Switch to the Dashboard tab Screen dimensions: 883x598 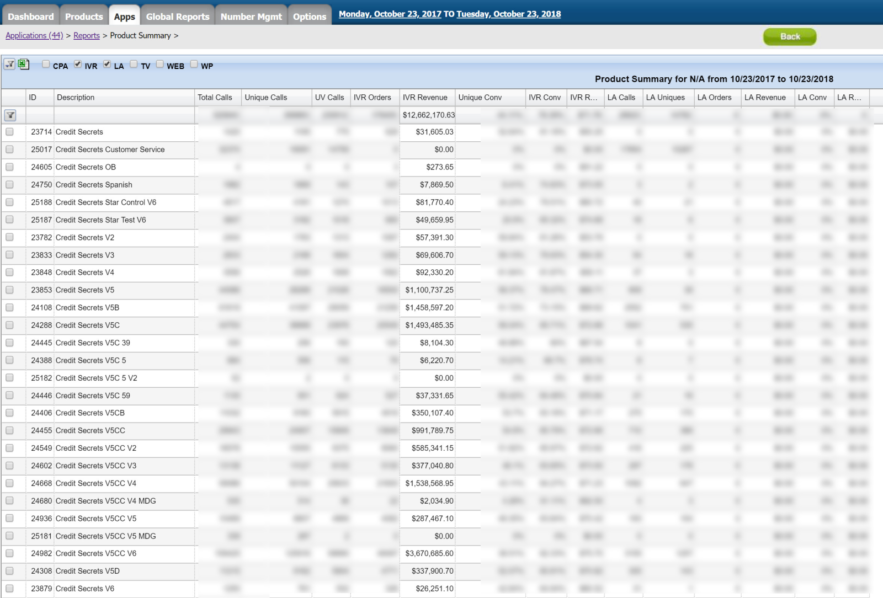(31, 17)
